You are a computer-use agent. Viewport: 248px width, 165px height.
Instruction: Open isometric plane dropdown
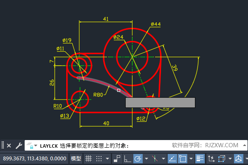163,159
